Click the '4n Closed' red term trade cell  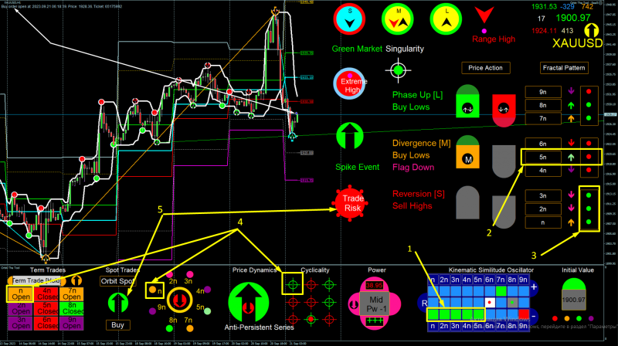(46, 294)
